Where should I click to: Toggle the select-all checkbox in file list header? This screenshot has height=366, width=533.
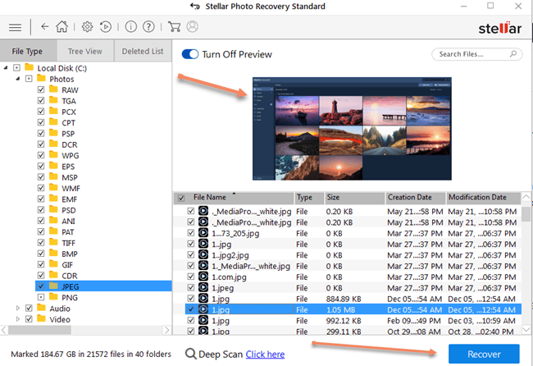click(180, 198)
